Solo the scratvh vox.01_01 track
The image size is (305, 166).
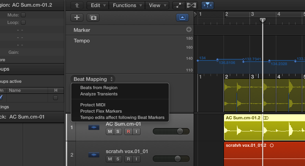tap(118, 159)
